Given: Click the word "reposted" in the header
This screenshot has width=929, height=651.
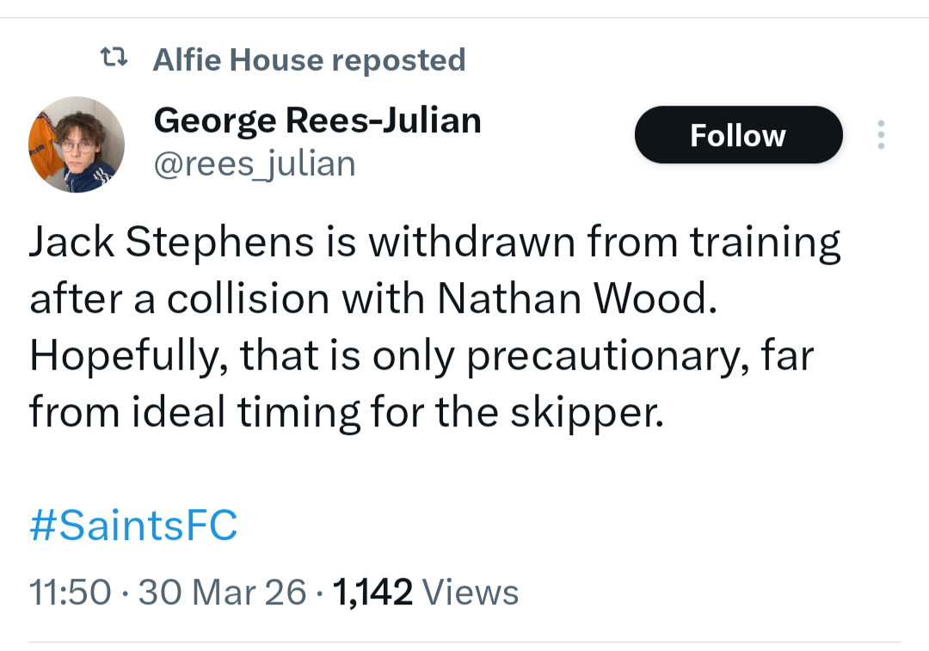Looking at the screenshot, I should click(x=398, y=59).
